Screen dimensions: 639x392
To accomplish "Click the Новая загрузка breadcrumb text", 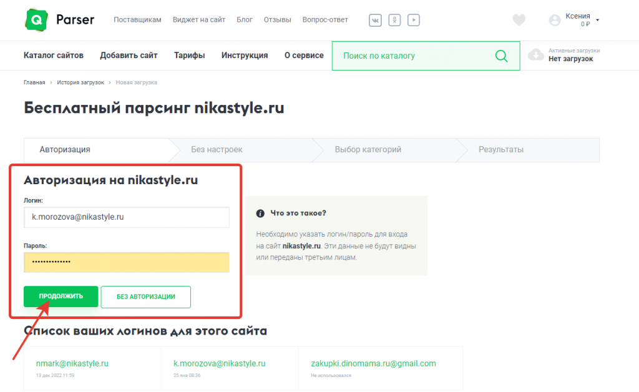I will click(137, 82).
